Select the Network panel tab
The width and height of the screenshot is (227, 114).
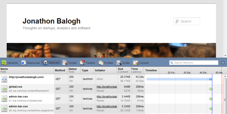pos(51,63)
